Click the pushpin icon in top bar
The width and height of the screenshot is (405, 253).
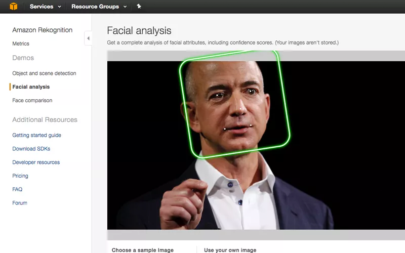(x=139, y=6)
